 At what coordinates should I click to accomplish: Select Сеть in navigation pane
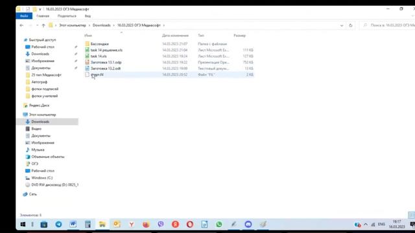(33, 194)
